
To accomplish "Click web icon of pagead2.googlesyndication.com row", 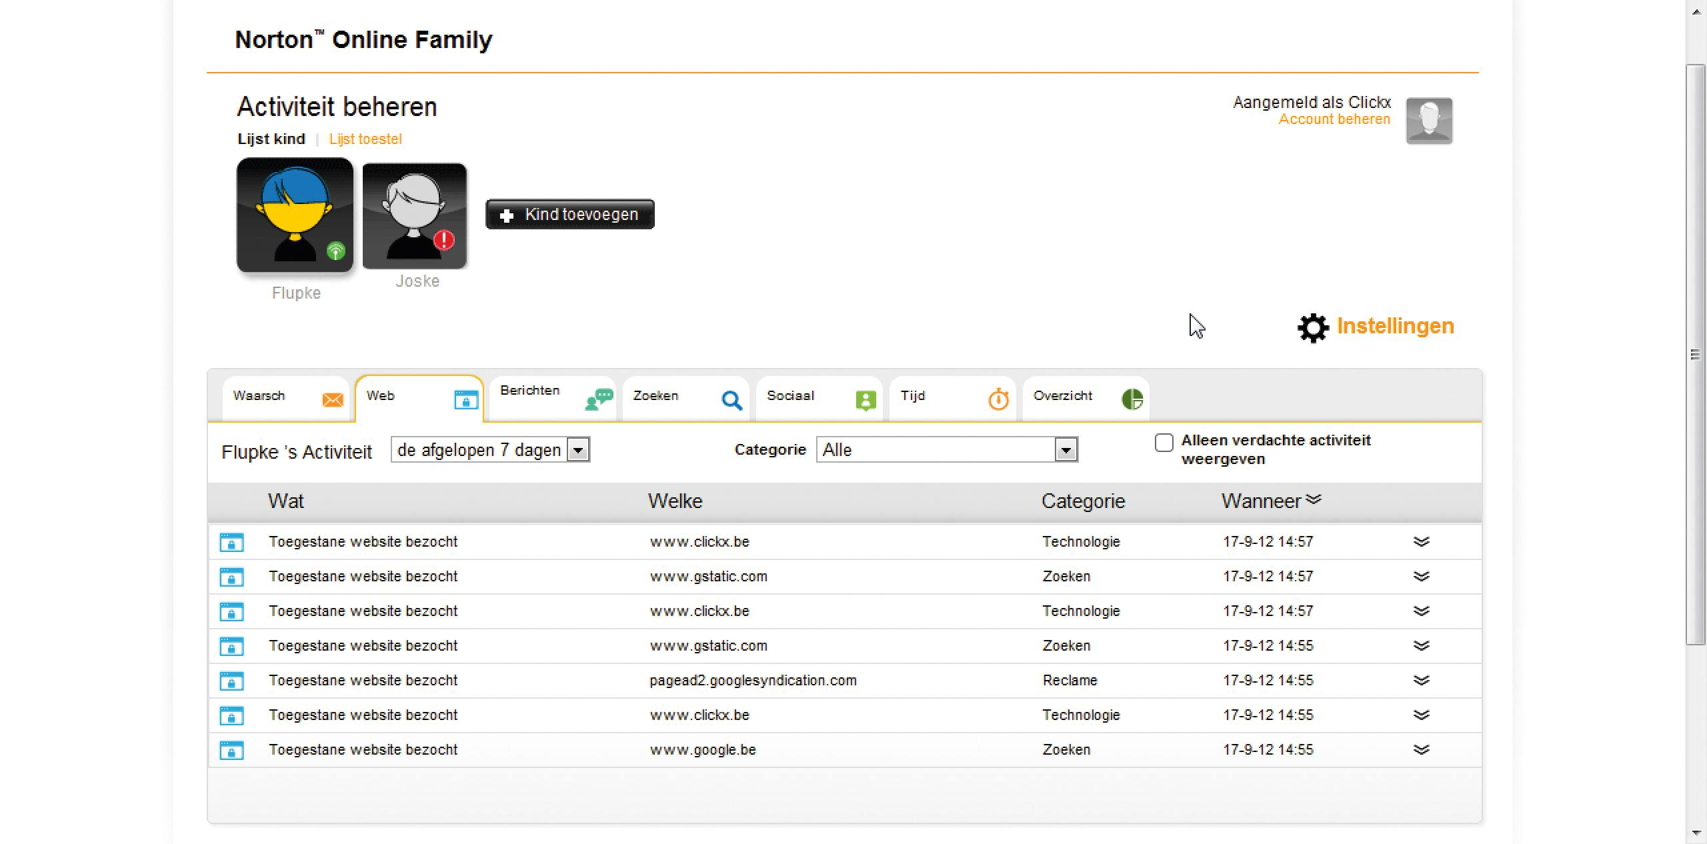I will pos(231,681).
